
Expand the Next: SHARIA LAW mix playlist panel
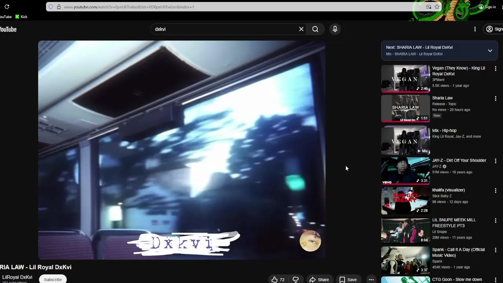point(490,51)
